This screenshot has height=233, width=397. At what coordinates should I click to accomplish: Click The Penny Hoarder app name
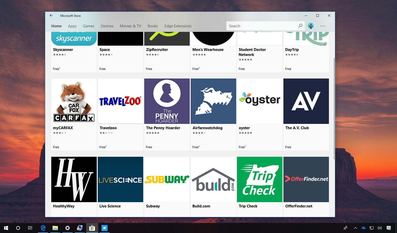[163, 128]
